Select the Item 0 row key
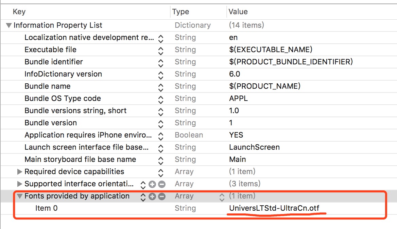The height and width of the screenshot is (229, 397). (46, 208)
